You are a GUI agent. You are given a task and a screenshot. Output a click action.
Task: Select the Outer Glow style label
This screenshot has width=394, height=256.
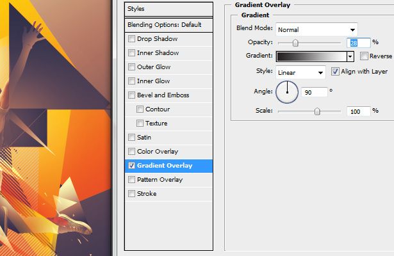tap(154, 67)
